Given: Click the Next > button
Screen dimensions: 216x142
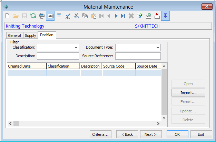Looking at the screenshot, I should (151, 134).
